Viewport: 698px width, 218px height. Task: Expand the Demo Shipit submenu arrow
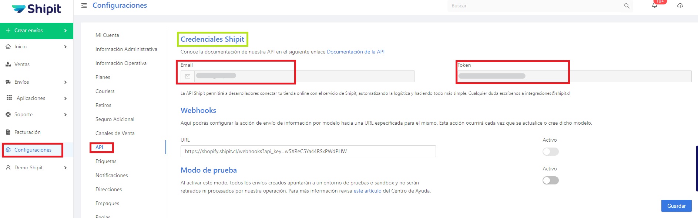(66, 168)
